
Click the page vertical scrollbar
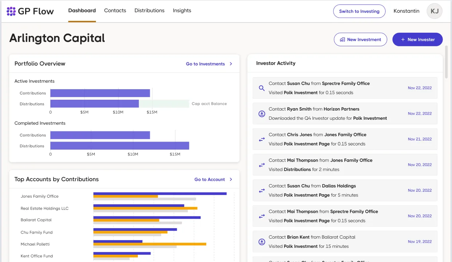pyautogui.click(x=446, y=62)
